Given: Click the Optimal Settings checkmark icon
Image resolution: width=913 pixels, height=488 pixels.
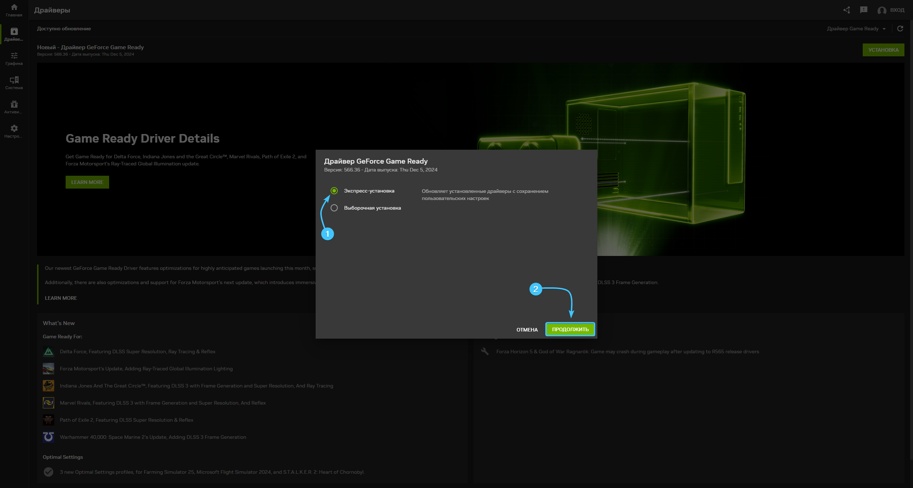Looking at the screenshot, I should (x=49, y=472).
